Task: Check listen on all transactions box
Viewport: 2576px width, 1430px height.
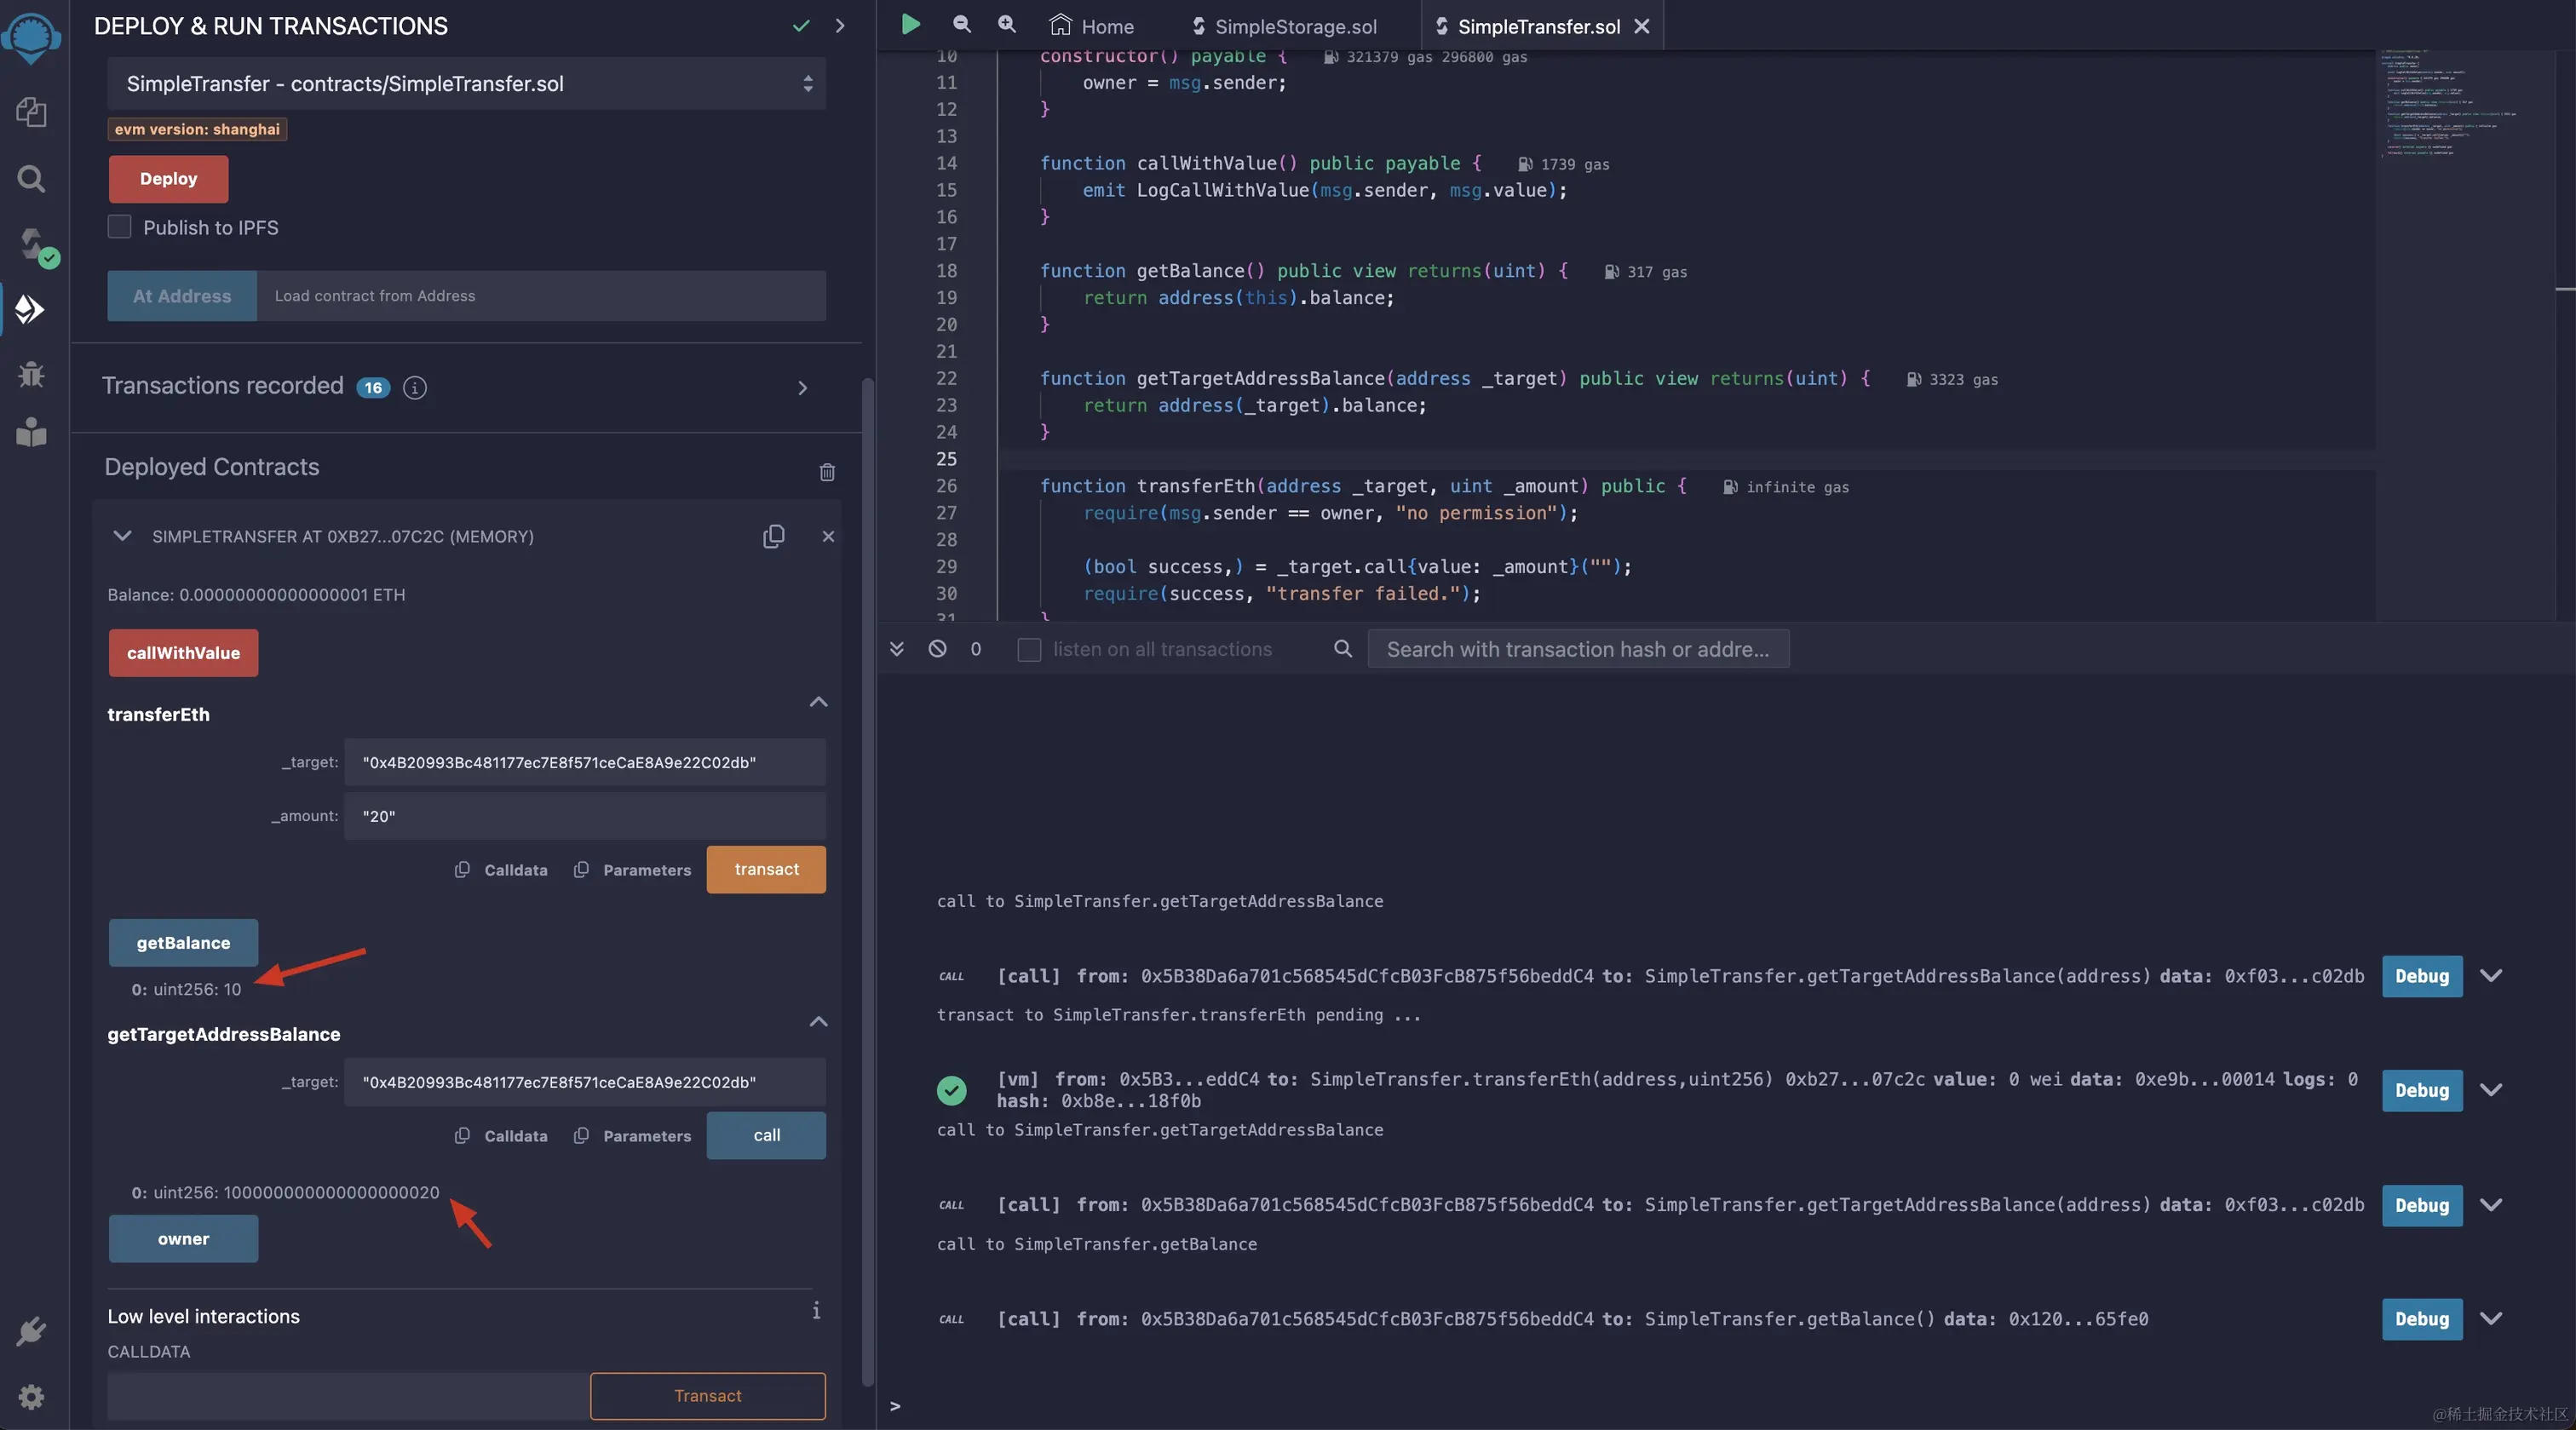Action: [1029, 649]
